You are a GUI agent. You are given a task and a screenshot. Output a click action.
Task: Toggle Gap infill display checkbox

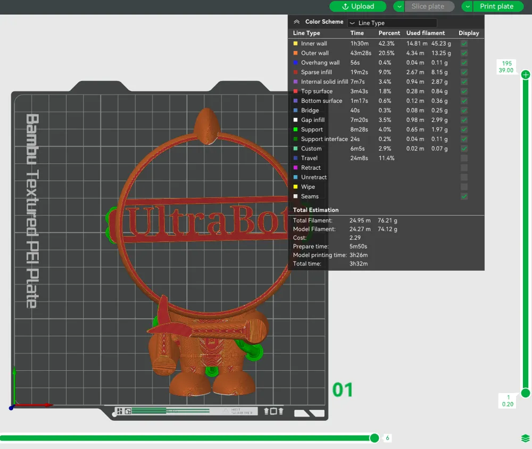(464, 120)
